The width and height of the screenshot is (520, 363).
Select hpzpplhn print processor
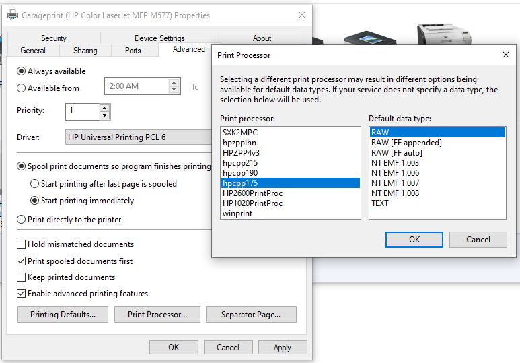point(290,143)
